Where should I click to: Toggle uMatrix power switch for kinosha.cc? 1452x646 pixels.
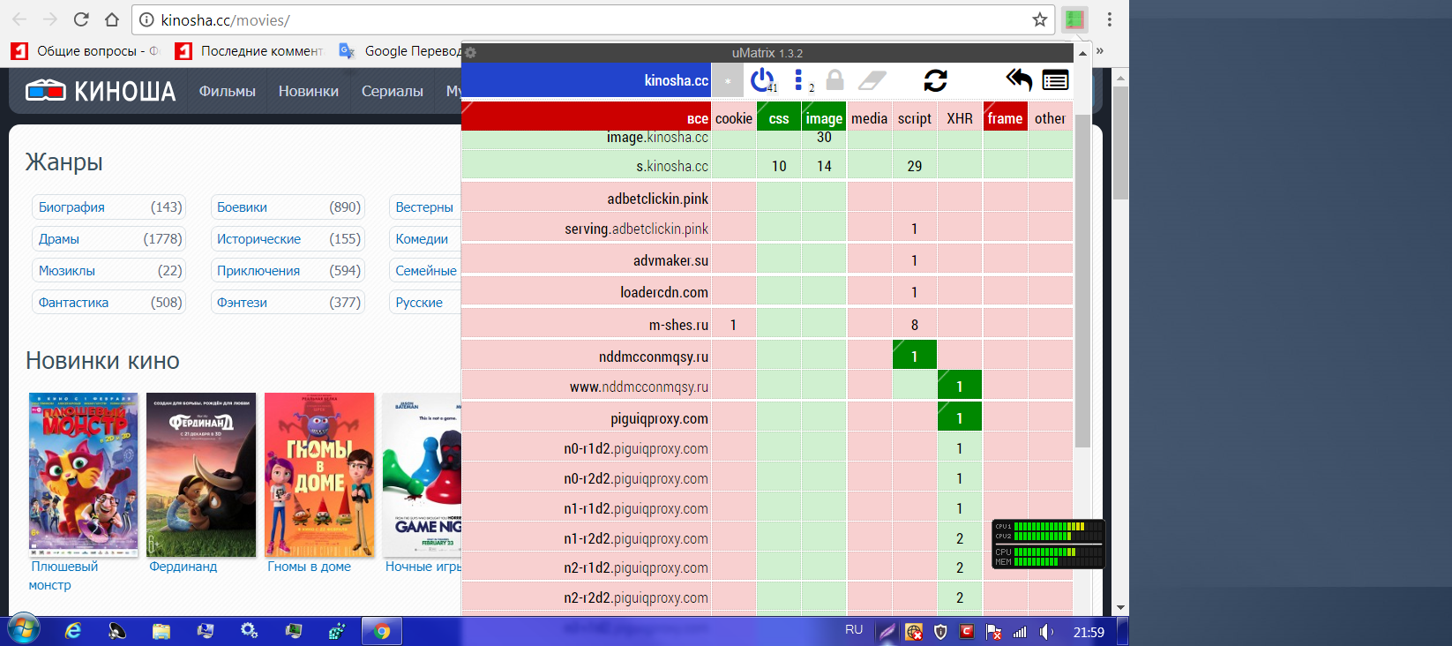(762, 80)
